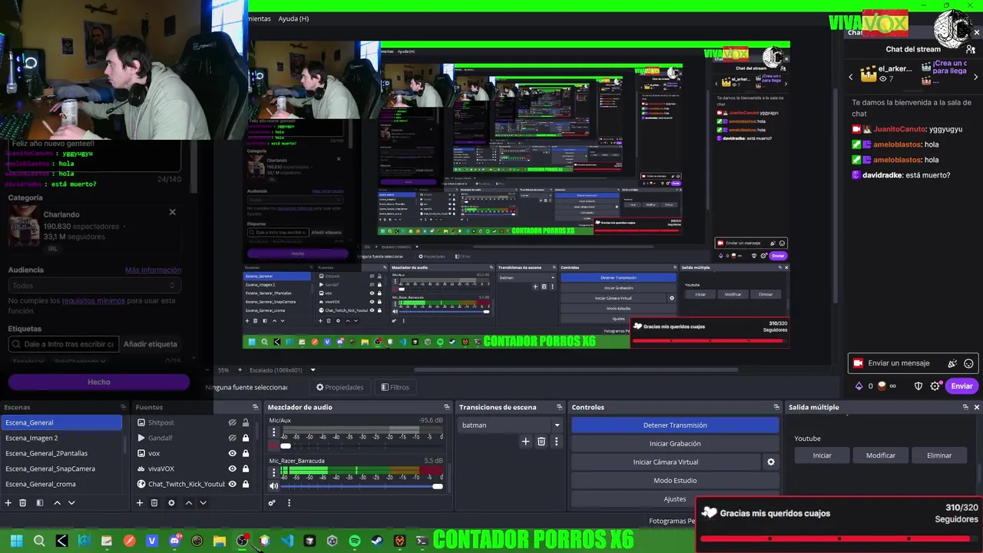Move selected source down in Fuentes
983x553 pixels.
point(203,503)
